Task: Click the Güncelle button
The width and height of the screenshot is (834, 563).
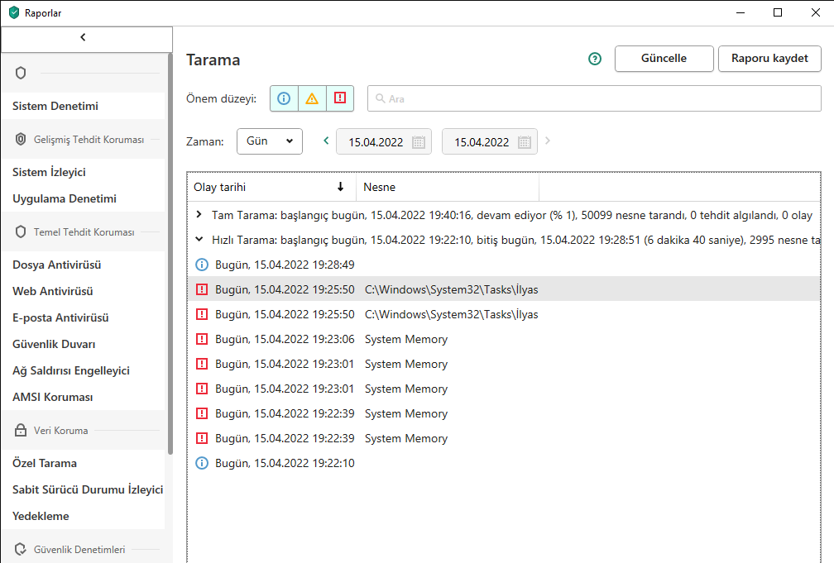Action: point(664,59)
